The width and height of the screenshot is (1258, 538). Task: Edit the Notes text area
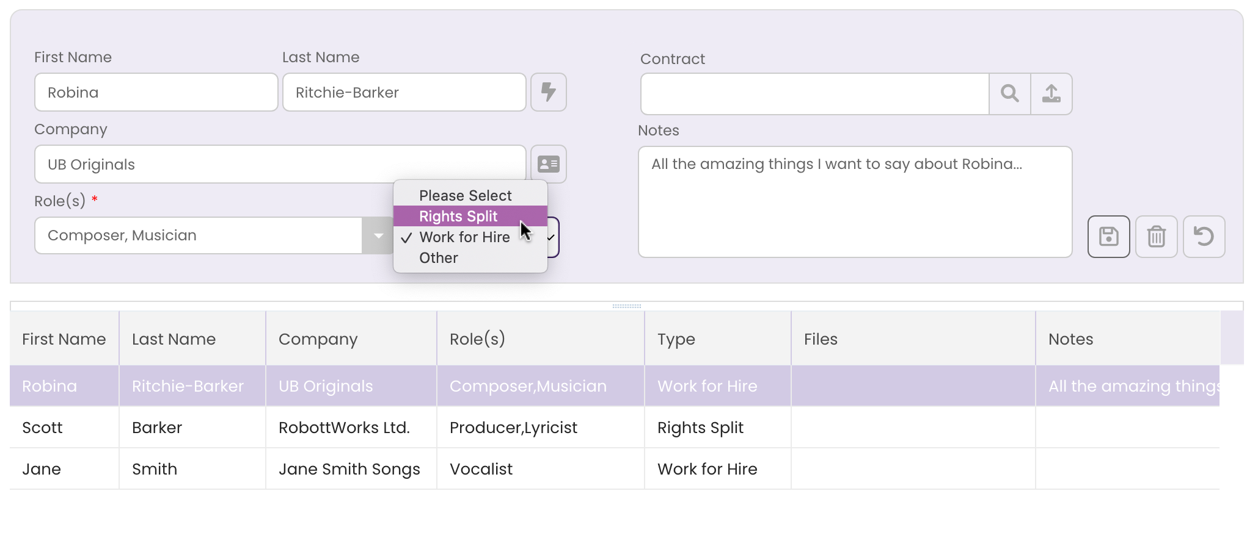(x=855, y=202)
